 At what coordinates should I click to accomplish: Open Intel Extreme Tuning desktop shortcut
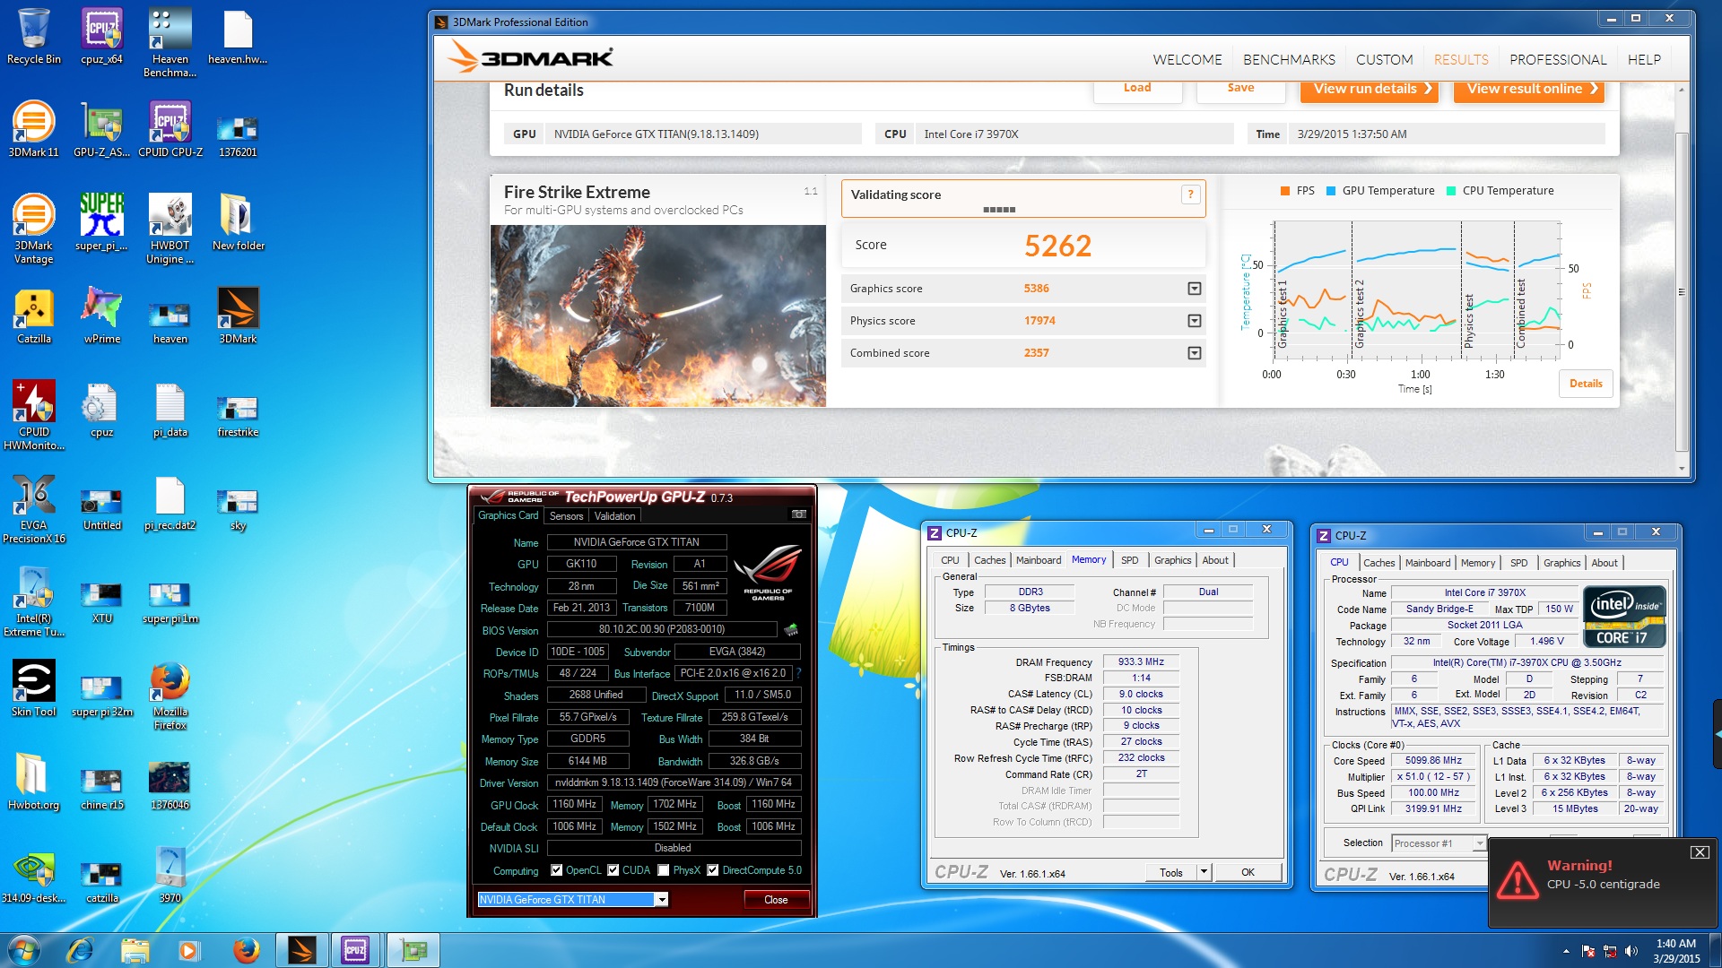pyautogui.click(x=34, y=601)
